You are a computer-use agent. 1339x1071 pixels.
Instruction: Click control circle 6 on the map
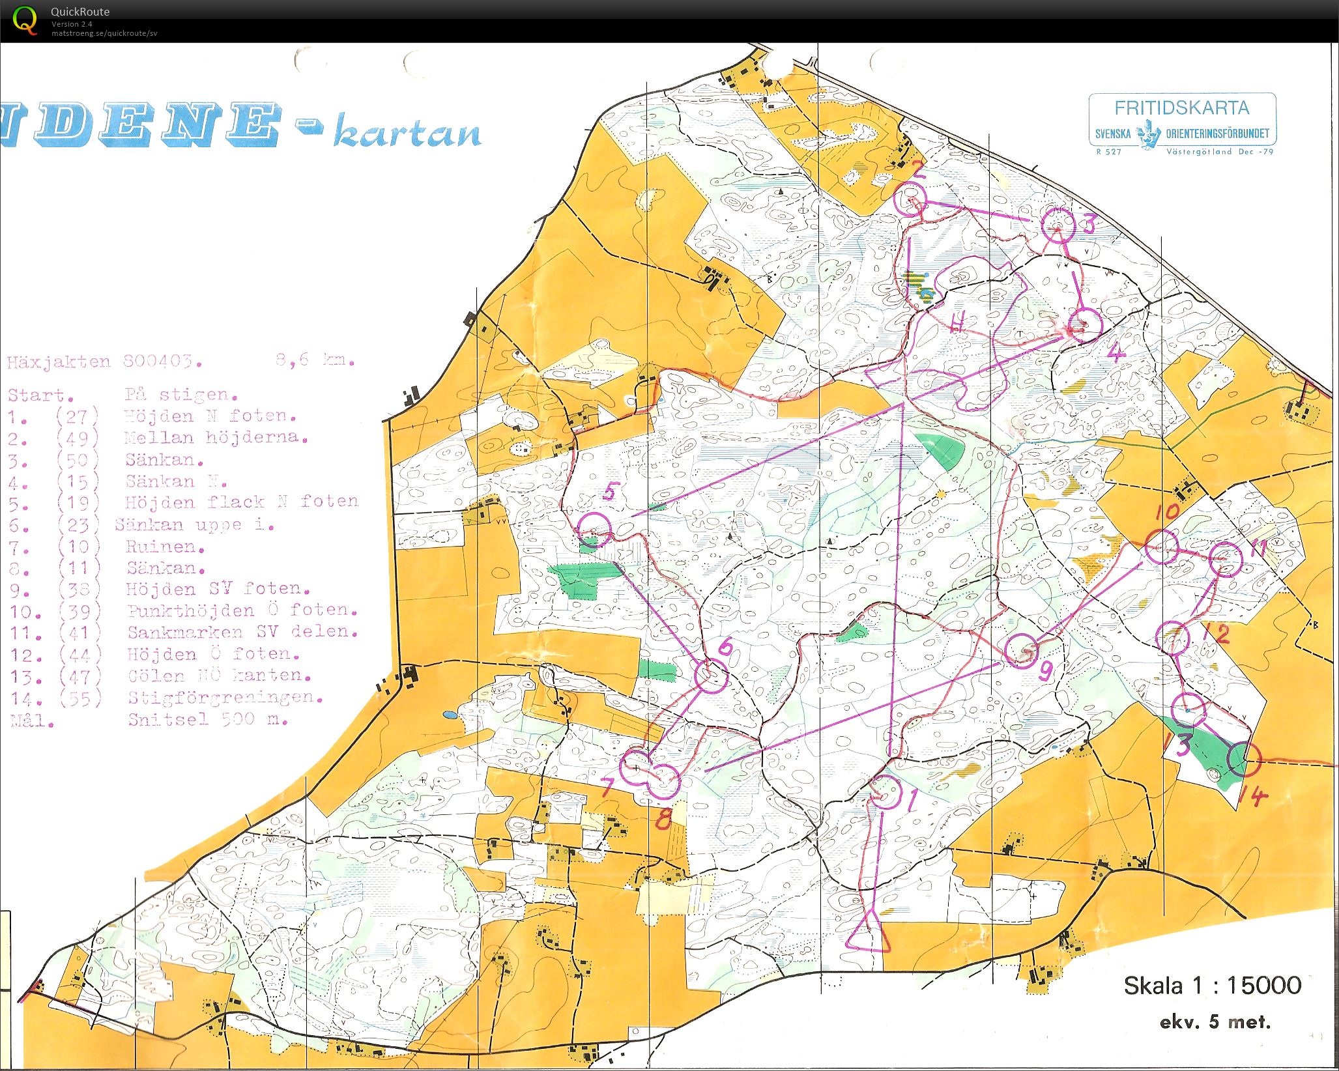tap(710, 676)
